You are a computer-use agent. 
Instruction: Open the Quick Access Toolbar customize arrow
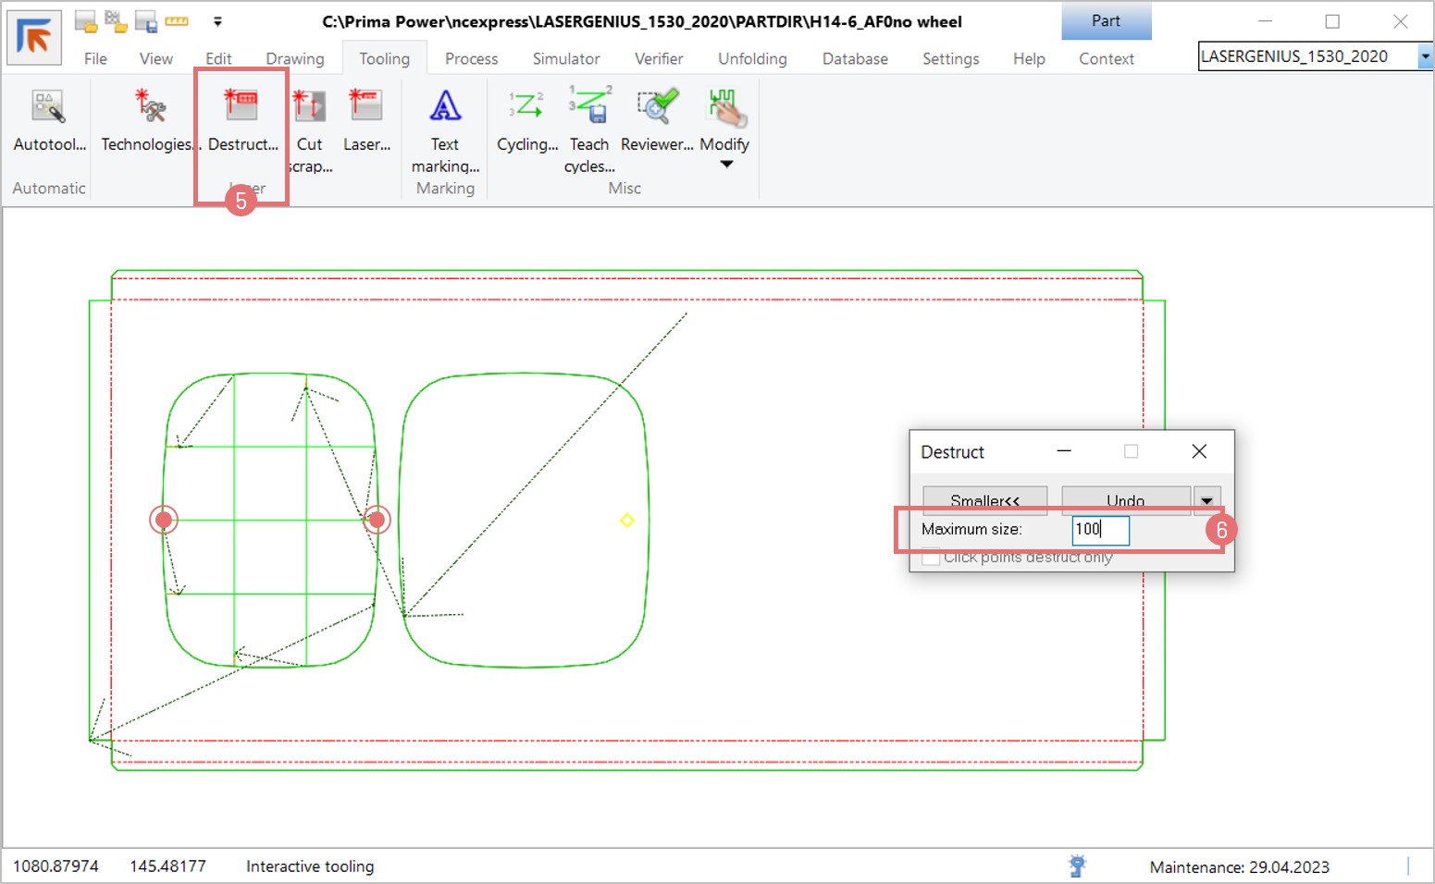217,21
